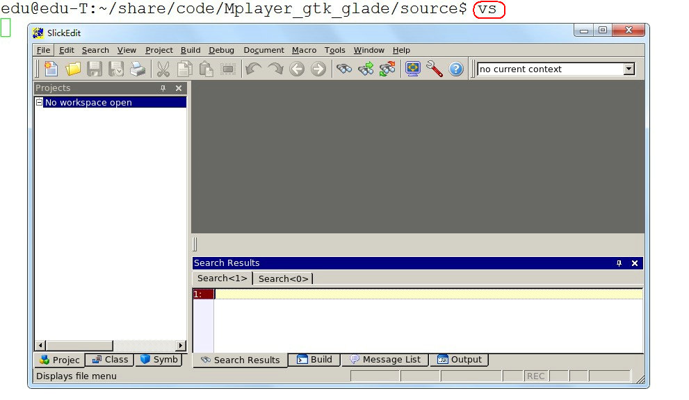Open the Search menu

point(95,50)
